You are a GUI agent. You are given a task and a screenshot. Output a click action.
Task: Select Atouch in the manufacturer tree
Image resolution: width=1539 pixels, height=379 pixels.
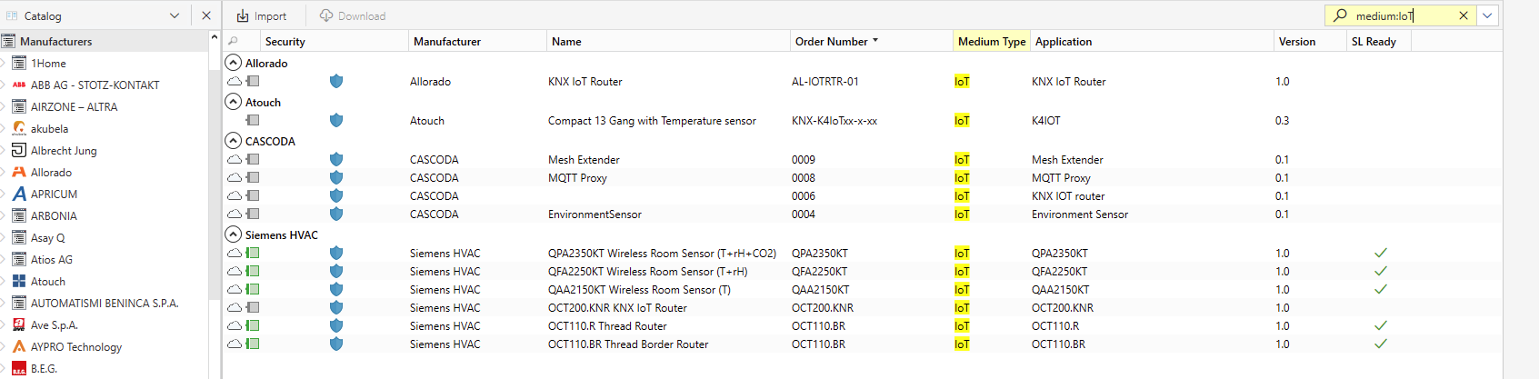(47, 281)
